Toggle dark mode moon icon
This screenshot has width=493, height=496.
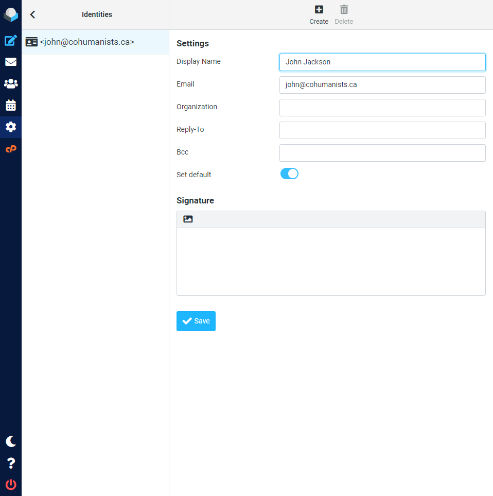pyautogui.click(x=11, y=441)
